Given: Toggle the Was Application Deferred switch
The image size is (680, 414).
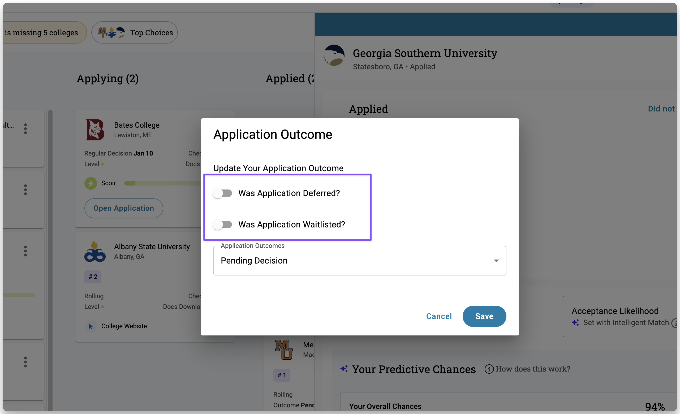Looking at the screenshot, I should coord(222,193).
